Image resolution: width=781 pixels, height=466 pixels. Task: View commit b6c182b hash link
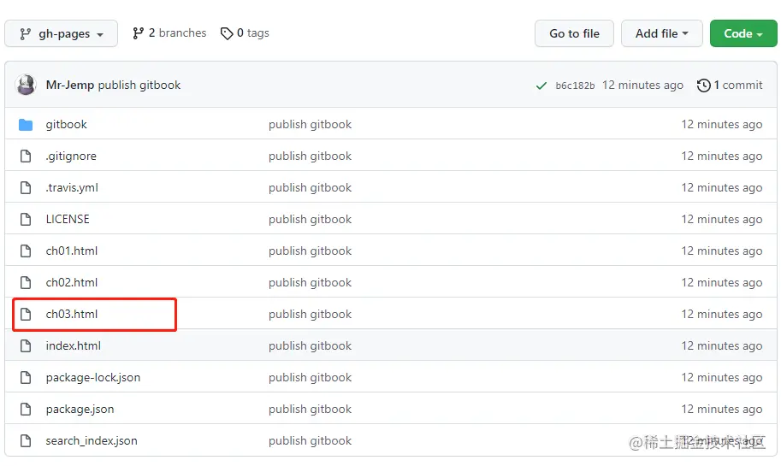(575, 86)
